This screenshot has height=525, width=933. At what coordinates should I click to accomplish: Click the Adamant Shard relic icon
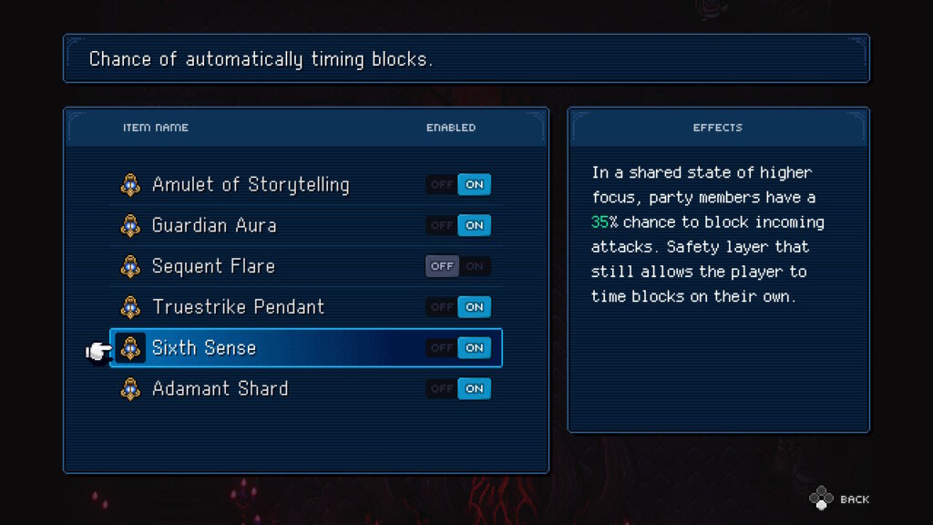point(130,388)
